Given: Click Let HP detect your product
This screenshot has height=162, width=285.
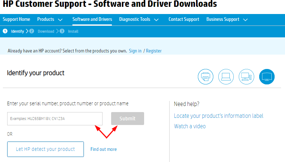Looking at the screenshot, I should [46, 149].
